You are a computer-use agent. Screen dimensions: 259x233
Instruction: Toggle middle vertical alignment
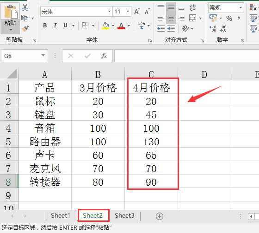(171, 7)
